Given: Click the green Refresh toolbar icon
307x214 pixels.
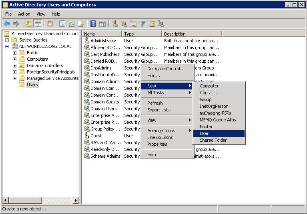Looking at the screenshot, I should pyautogui.click(x=72, y=24).
